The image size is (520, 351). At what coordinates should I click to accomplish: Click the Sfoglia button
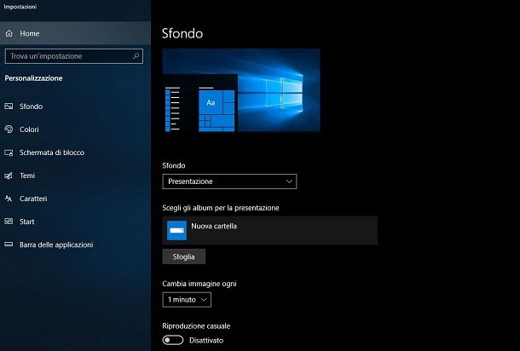tap(184, 256)
